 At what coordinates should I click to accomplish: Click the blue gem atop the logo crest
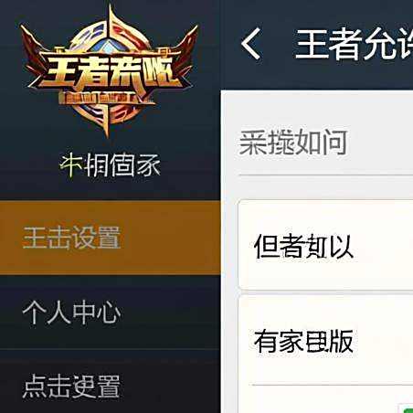coord(107,46)
